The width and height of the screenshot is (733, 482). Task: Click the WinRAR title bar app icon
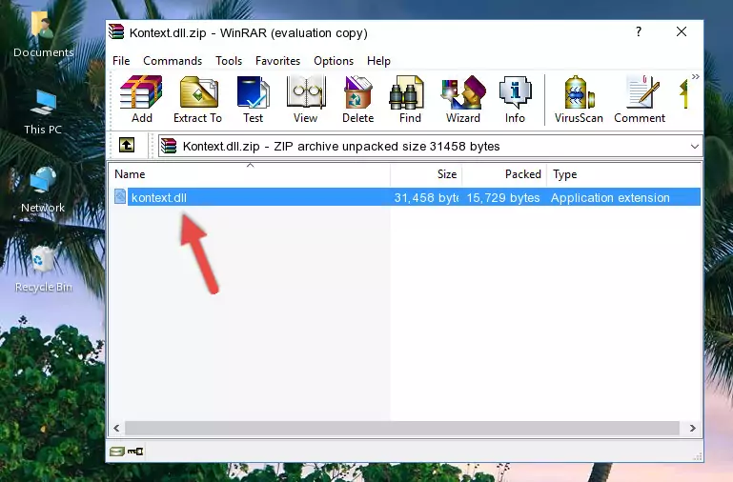[x=116, y=31]
